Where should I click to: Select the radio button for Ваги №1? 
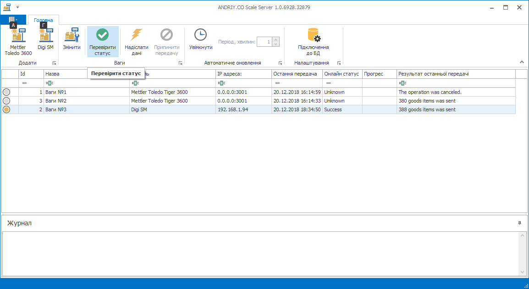pyautogui.click(x=6, y=92)
